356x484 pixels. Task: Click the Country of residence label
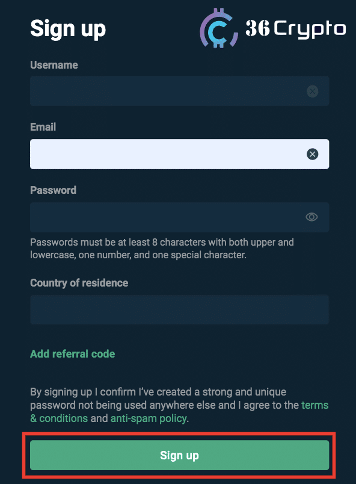click(x=79, y=283)
